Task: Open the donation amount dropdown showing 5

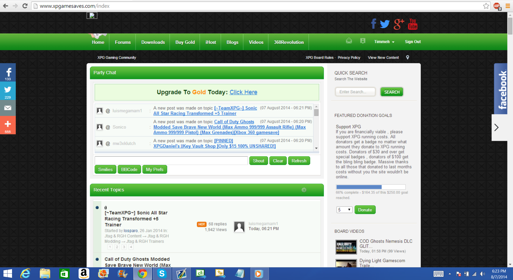Action: pos(344,210)
